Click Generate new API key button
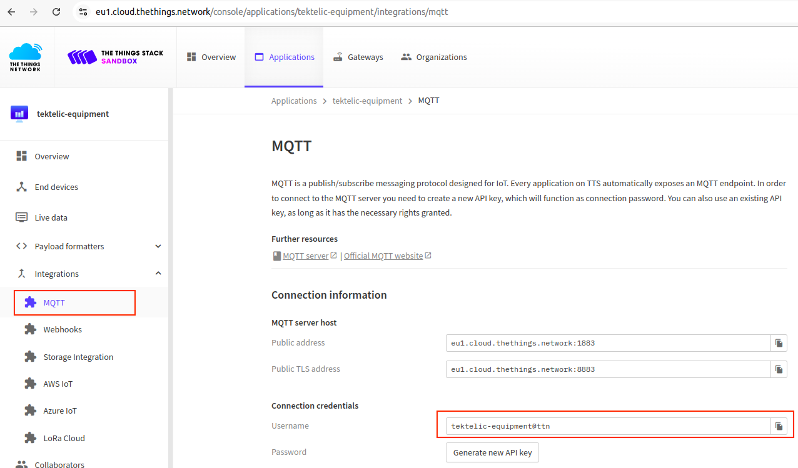Viewport: 798px width, 468px height. (x=492, y=452)
